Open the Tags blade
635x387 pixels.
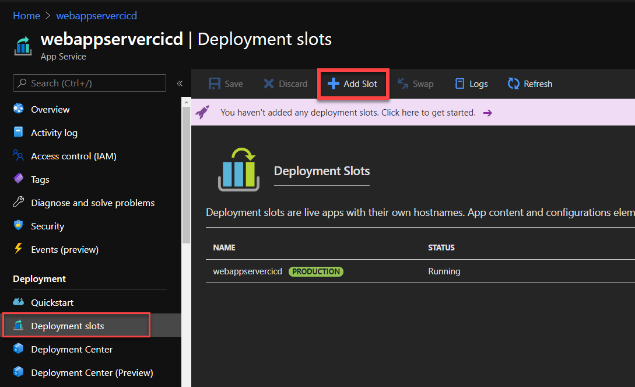pos(39,179)
